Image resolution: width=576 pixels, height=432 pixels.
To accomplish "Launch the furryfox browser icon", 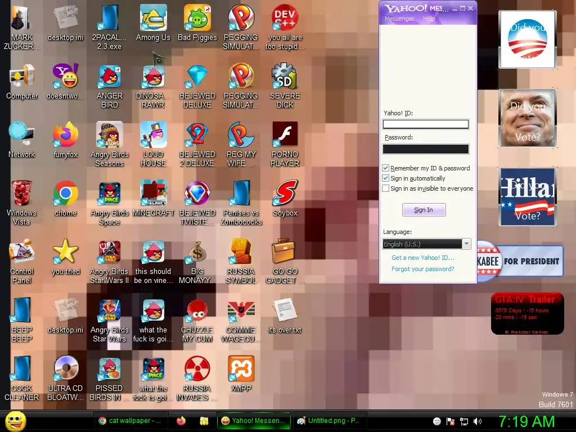I will coord(66,140).
